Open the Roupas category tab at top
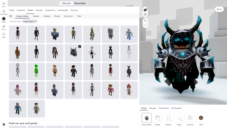The height and width of the screenshot is (128, 227). pyautogui.click(x=39, y=10)
